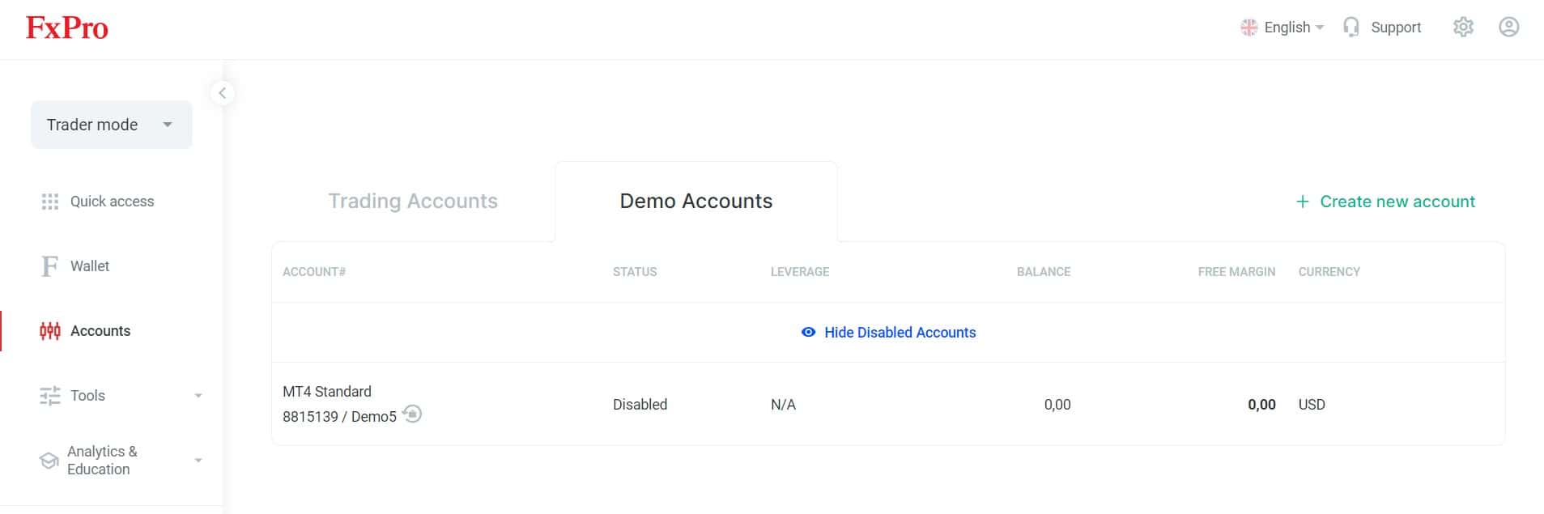The image size is (1544, 514).
Task: Click the bold 0,00 free margin value
Action: (x=1261, y=405)
